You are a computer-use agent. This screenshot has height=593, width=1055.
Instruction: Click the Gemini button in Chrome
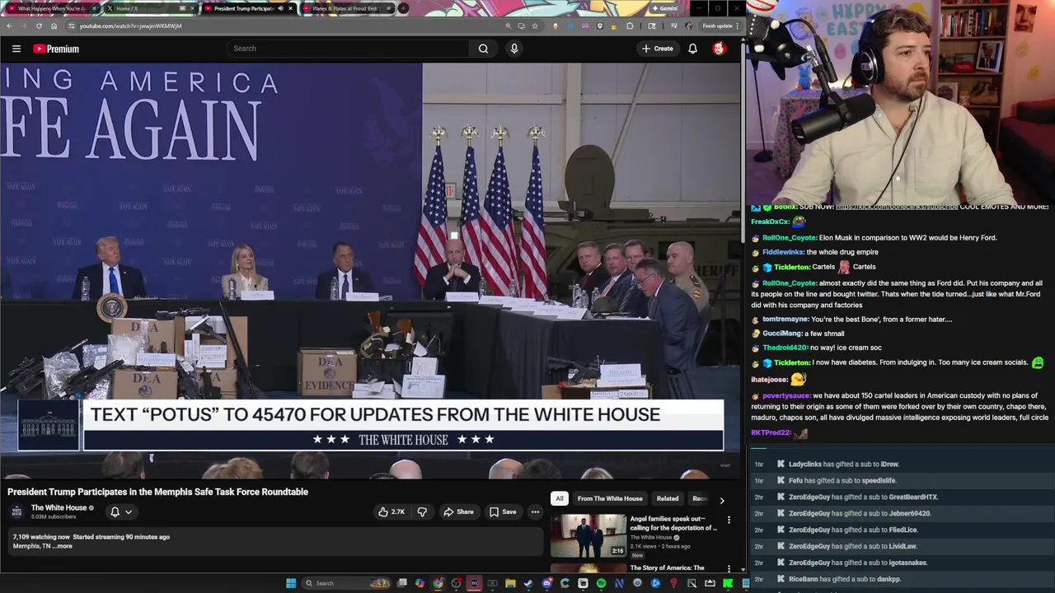tap(664, 8)
